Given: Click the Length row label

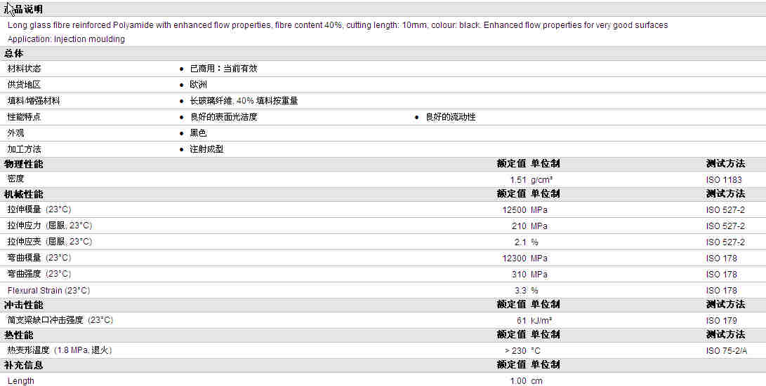Looking at the screenshot, I should pyautogui.click(x=20, y=381).
